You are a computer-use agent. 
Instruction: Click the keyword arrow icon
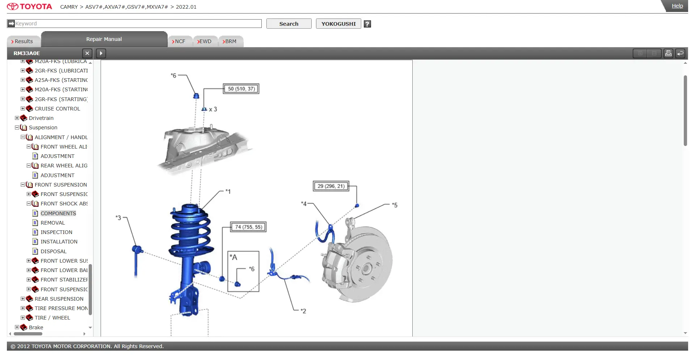11,24
